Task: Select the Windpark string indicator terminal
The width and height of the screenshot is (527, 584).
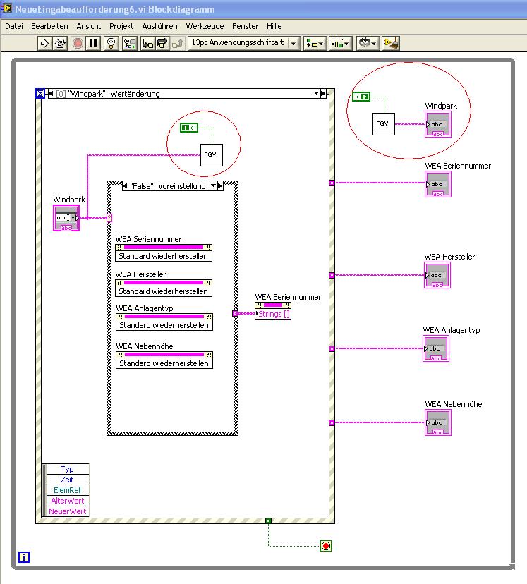Action: click(437, 124)
